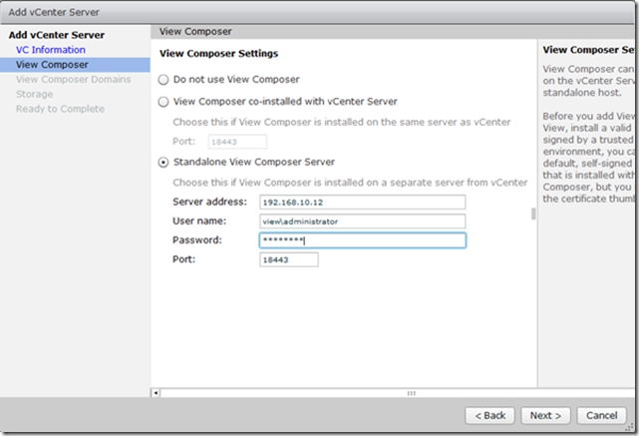Cancel the Add vCenter Server wizard
Image resolution: width=639 pixels, height=436 pixels.
[x=601, y=416]
